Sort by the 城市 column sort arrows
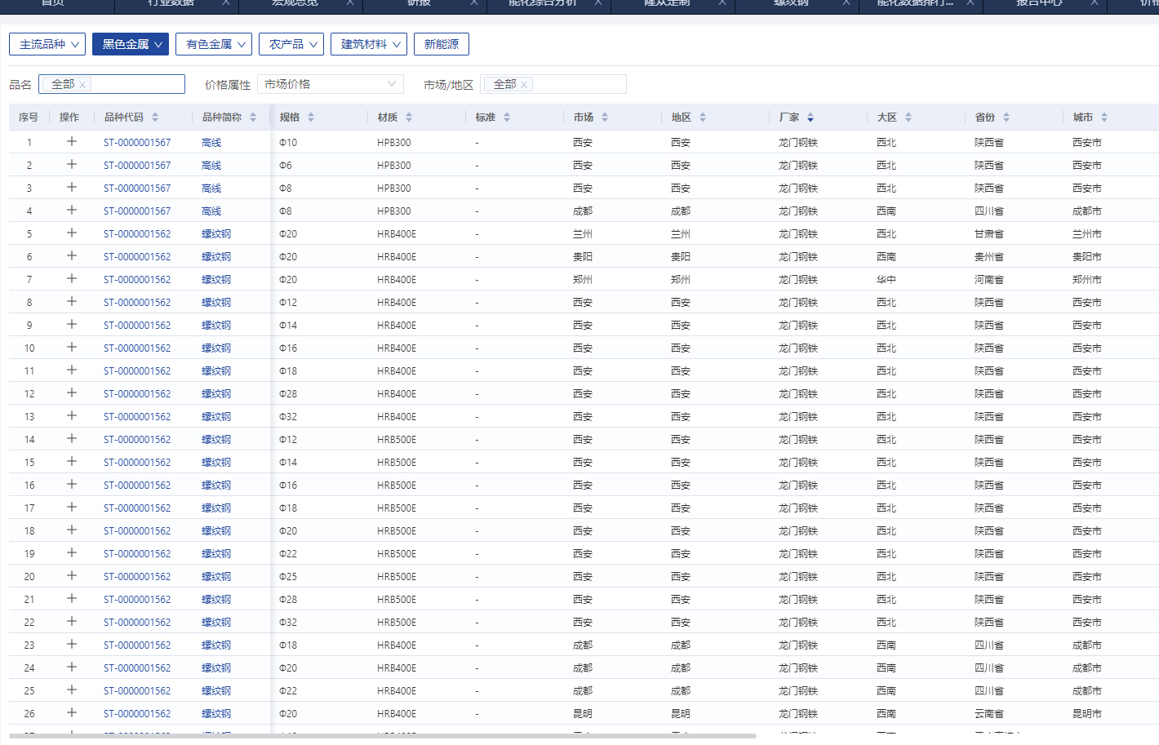 pyautogui.click(x=1104, y=118)
